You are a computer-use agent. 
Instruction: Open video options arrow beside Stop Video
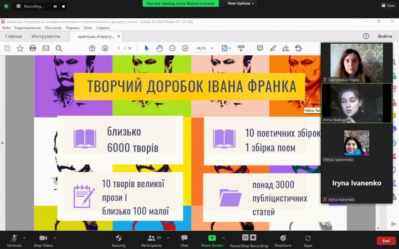(55, 238)
